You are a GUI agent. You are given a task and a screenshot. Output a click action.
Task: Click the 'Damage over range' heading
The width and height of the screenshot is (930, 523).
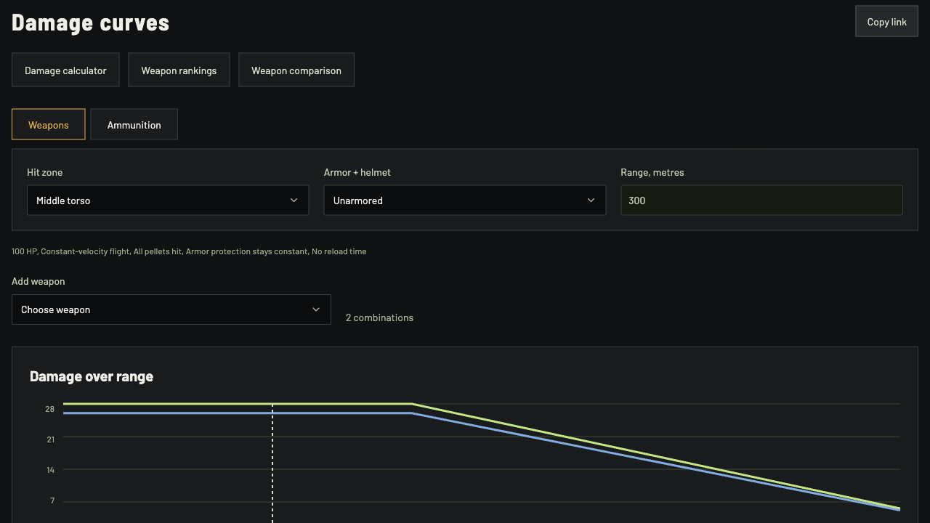coord(92,376)
